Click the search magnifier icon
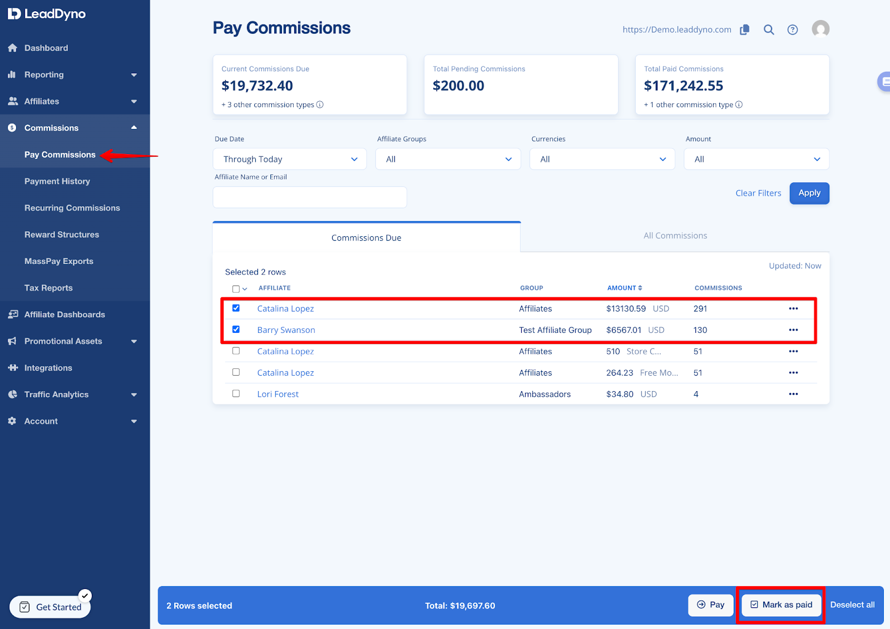Screen dimensions: 890x629 pyautogui.click(x=769, y=29)
